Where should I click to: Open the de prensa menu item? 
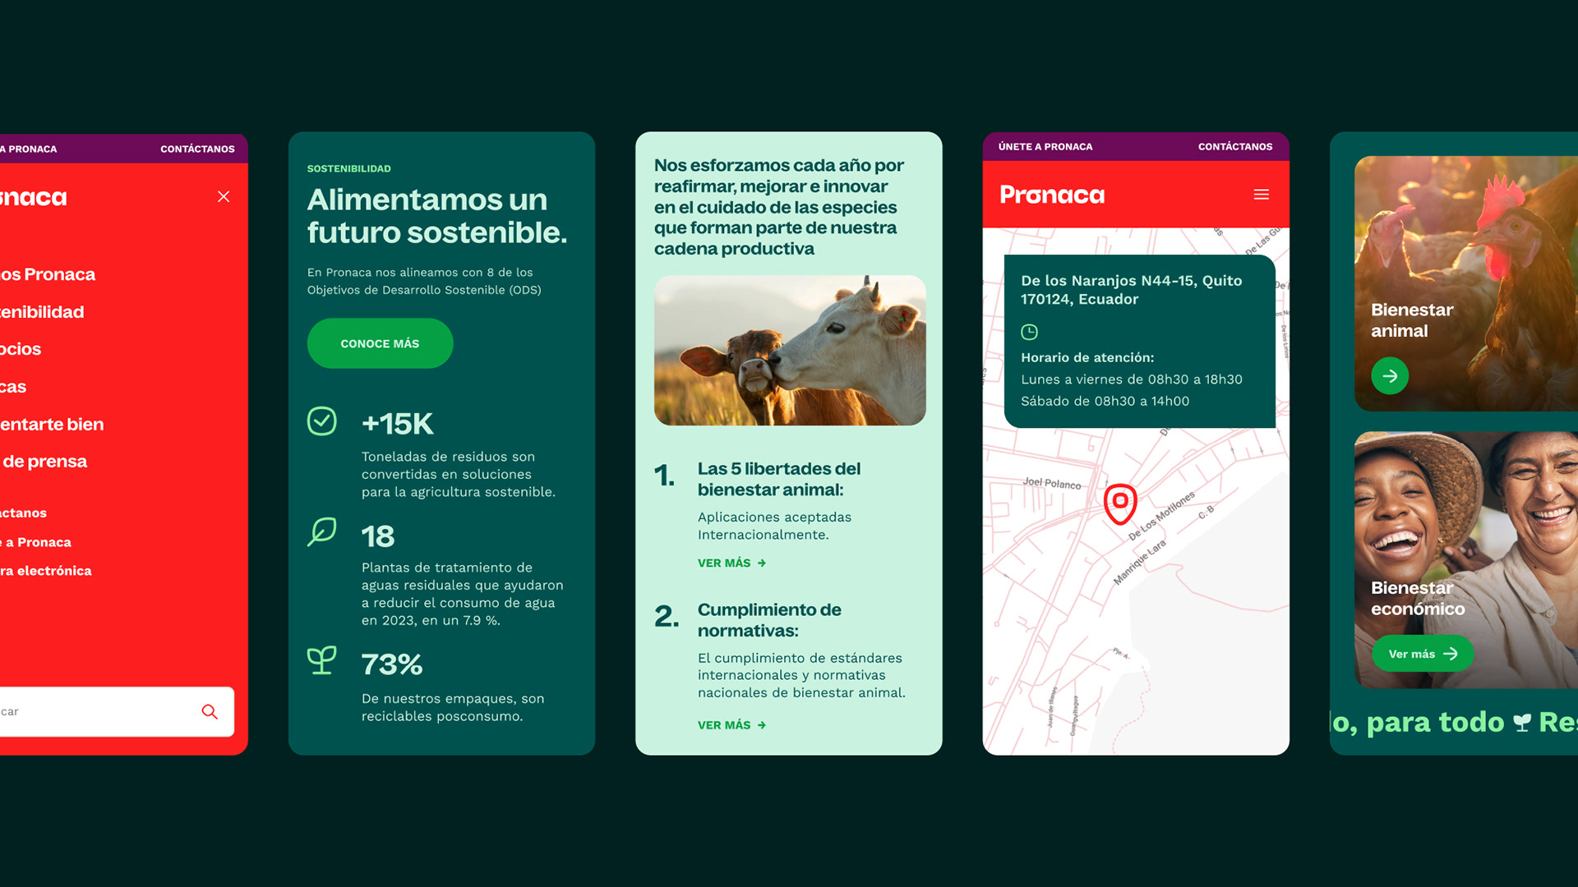(44, 462)
